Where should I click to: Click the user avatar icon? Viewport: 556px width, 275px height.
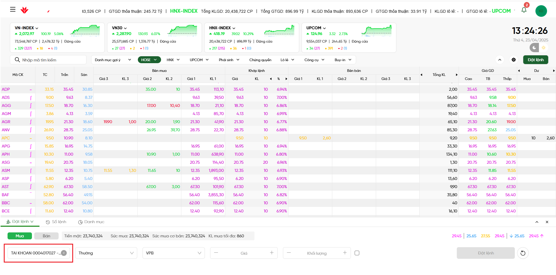tap(541, 11)
